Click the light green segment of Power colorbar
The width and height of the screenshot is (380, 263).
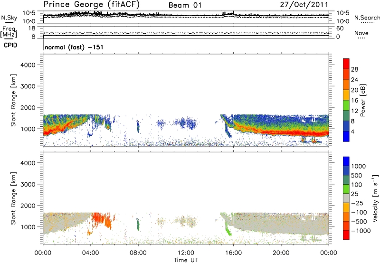(346, 105)
